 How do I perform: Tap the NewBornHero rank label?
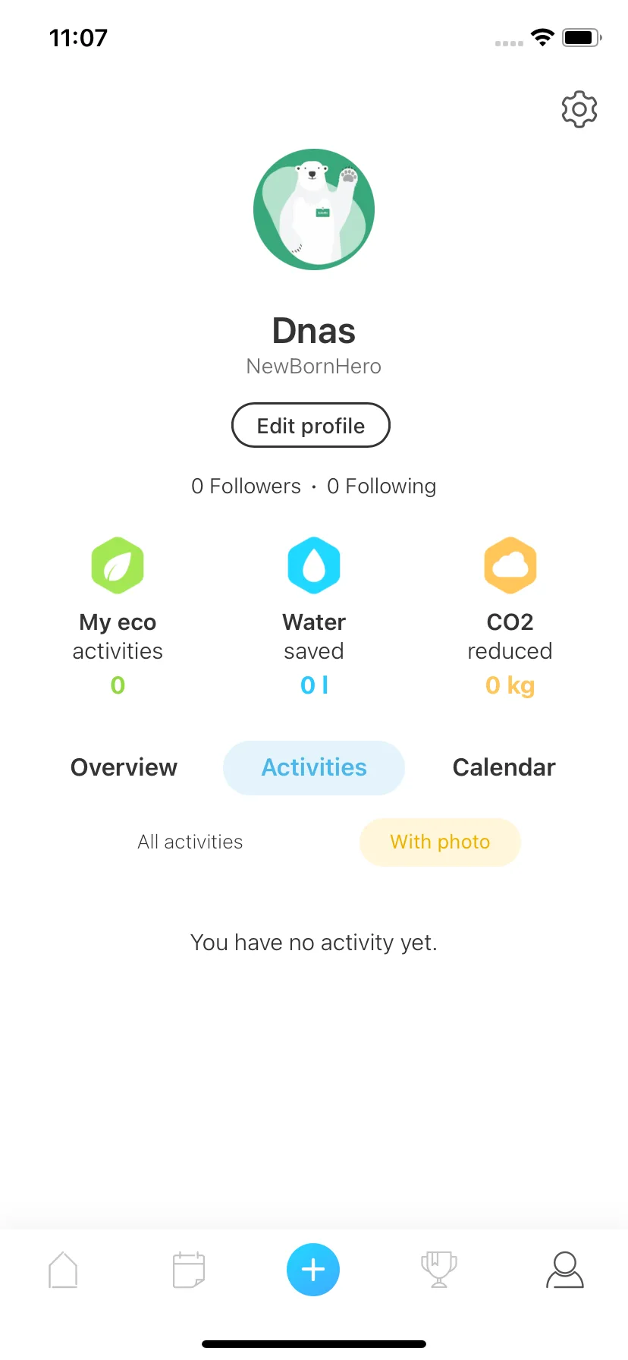(x=314, y=367)
